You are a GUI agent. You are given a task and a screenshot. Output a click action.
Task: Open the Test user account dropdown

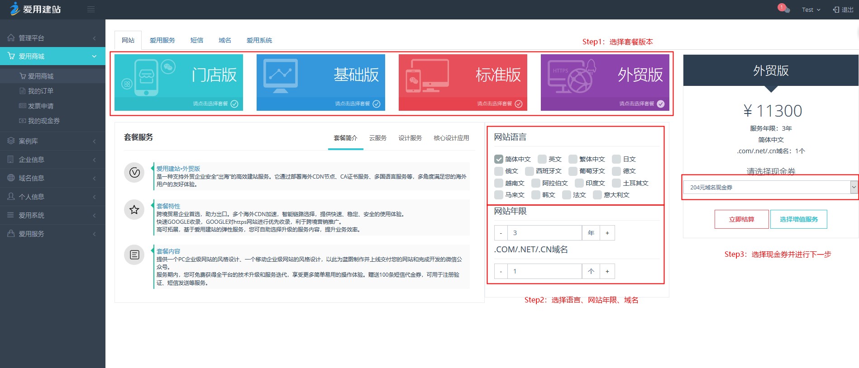[811, 9]
